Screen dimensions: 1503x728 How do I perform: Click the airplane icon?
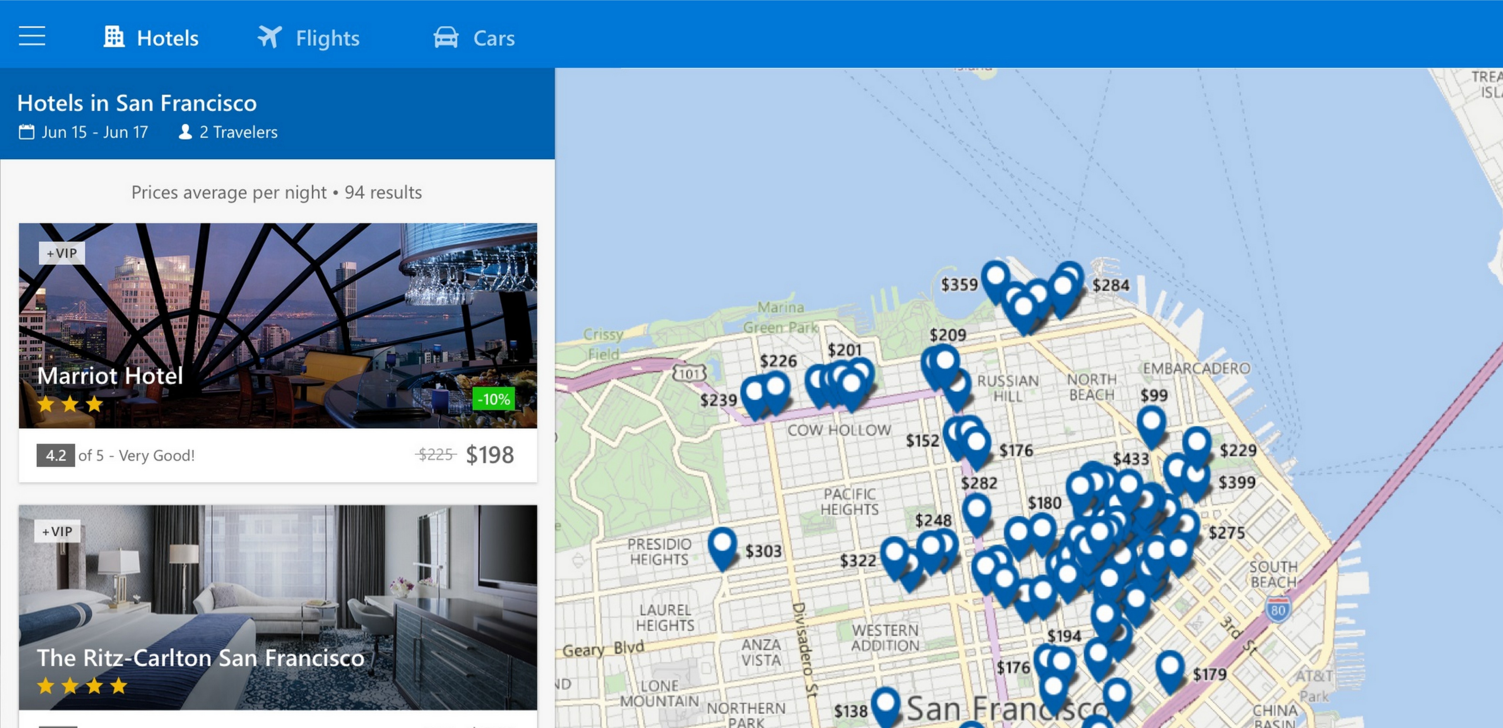[x=269, y=37]
